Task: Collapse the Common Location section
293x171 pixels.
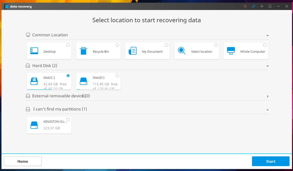Action: [x=268, y=35]
